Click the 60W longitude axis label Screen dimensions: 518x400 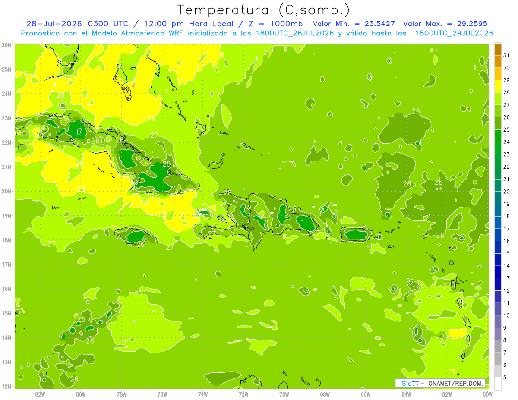(487, 394)
